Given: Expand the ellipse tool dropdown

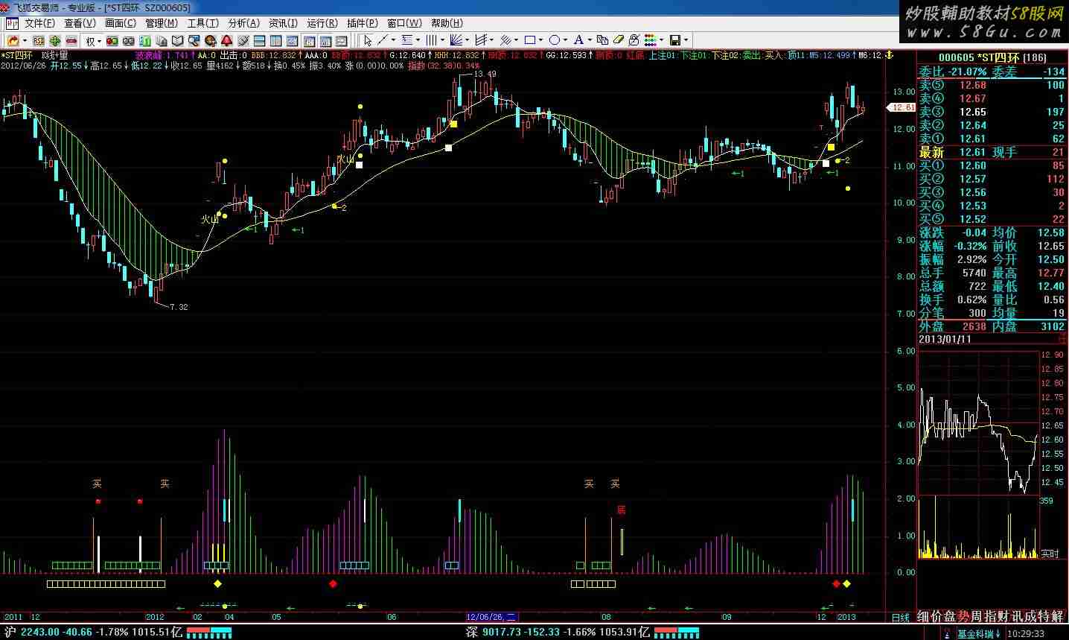Looking at the screenshot, I should point(566,40).
